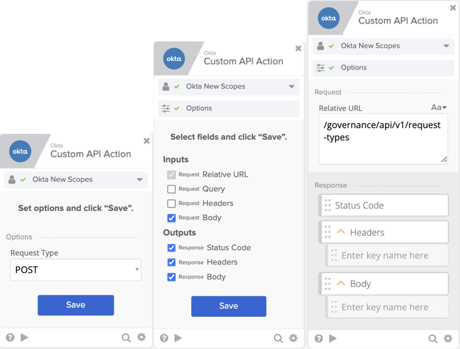Image resolution: width=460 pixels, height=349 pixels.
Task: Collapse the Headers response section
Action: [x=341, y=232]
